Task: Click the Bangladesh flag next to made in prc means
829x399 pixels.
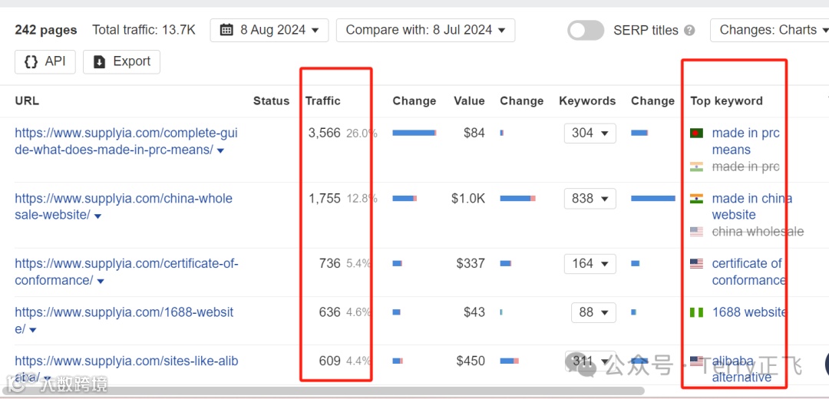Action: (696, 134)
